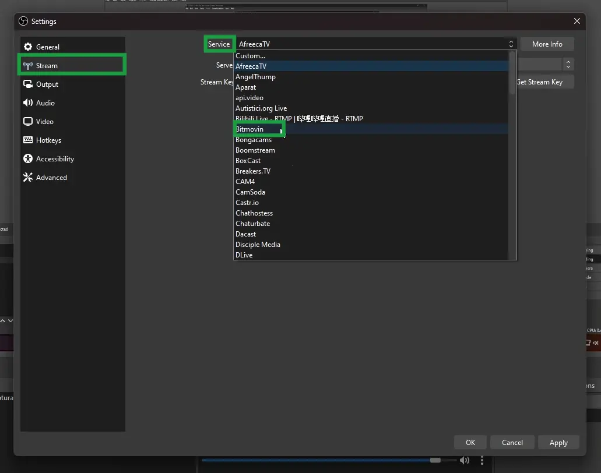Open mixer three-dot options menu
The height and width of the screenshot is (473, 601).
[x=482, y=460]
